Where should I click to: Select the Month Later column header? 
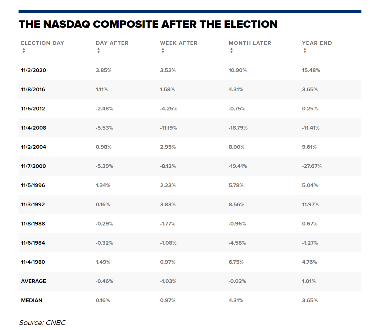[x=250, y=43]
